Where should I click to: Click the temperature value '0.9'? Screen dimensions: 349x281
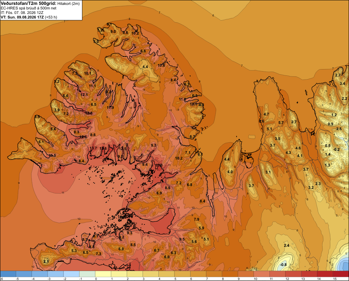[331, 124]
